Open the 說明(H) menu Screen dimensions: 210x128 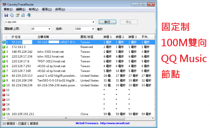tap(60, 9)
